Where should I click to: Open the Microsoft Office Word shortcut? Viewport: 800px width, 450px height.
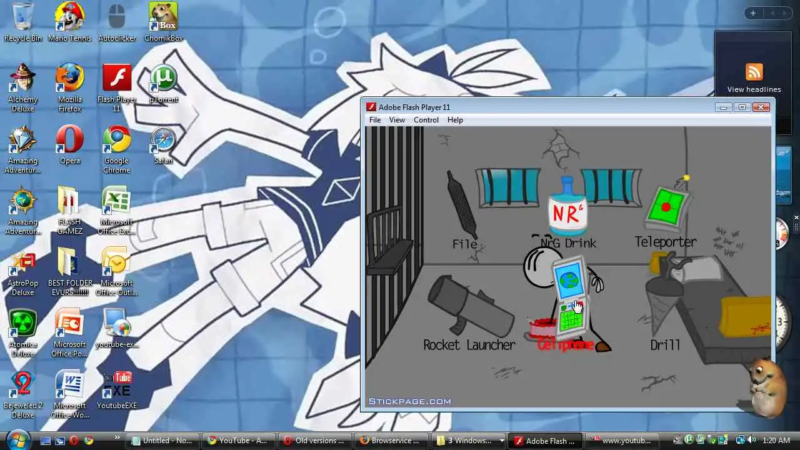70,394
